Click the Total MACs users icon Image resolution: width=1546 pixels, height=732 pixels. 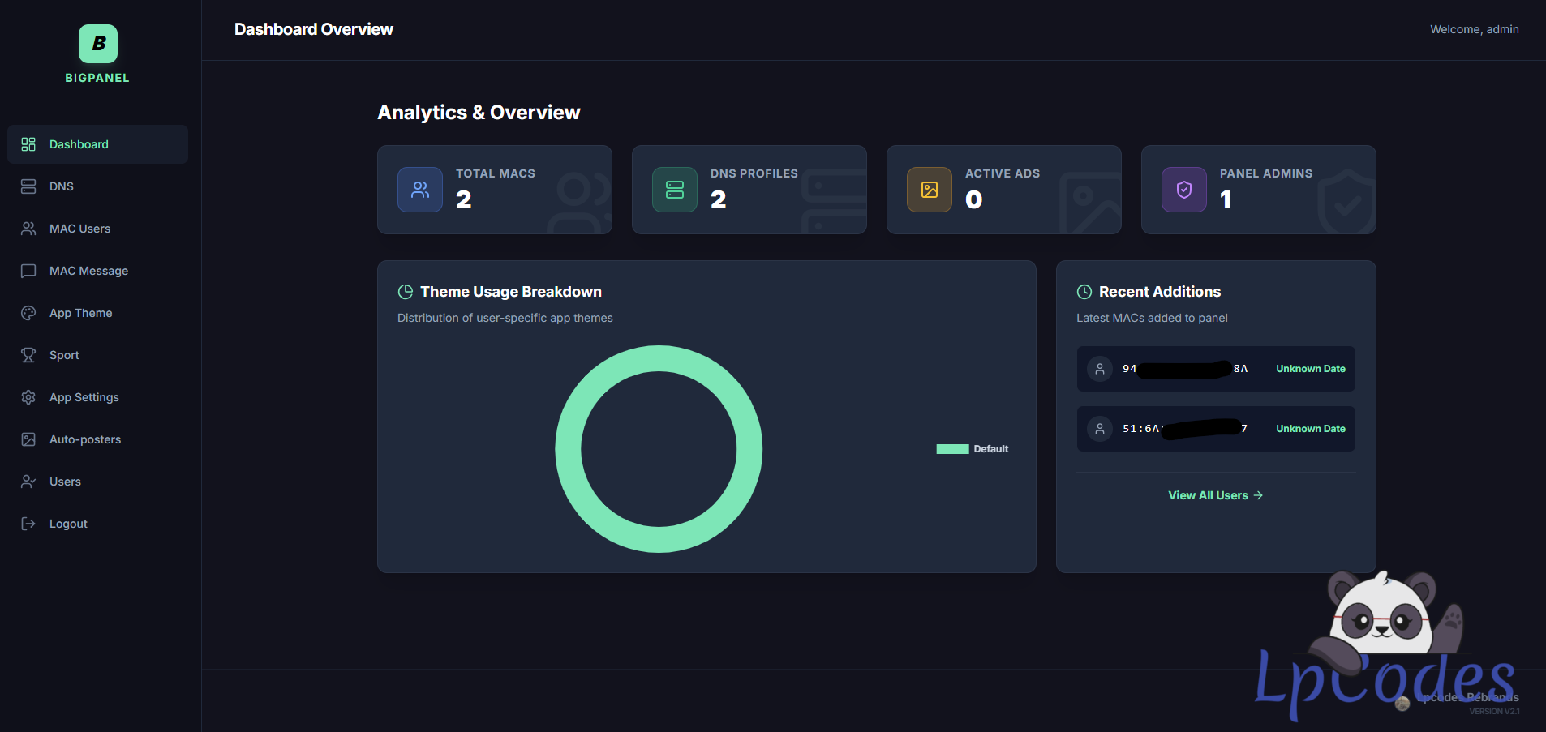coord(420,190)
